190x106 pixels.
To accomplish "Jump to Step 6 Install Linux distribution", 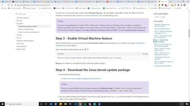I will pos(162,54).
